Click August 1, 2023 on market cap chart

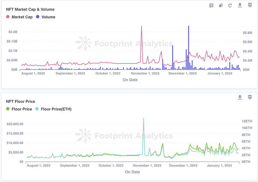[33, 73]
